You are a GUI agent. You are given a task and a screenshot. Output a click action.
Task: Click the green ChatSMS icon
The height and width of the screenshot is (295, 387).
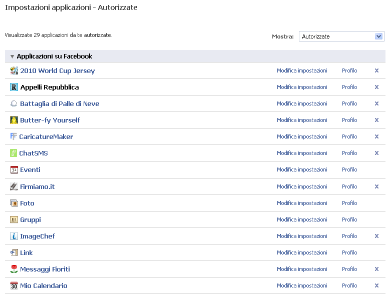[x=14, y=153]
